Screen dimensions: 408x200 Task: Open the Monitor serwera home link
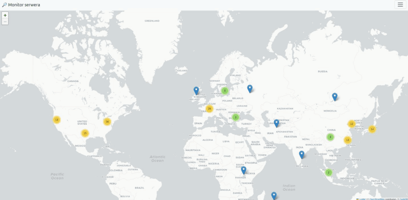pyautogui.click(x=21, y=5)
